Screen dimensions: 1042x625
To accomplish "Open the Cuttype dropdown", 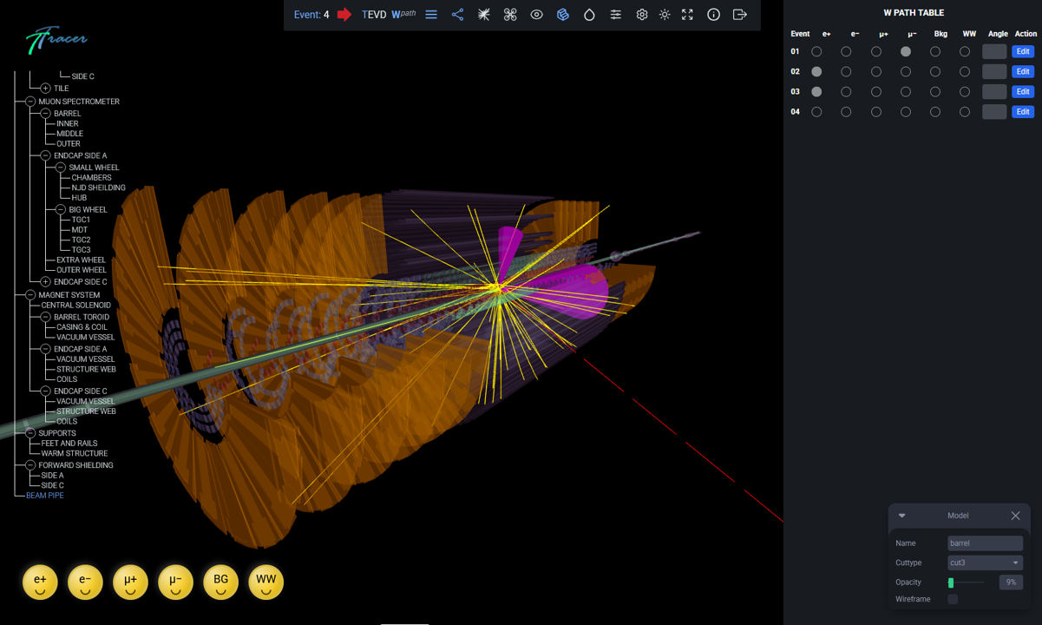I will 985,562.
